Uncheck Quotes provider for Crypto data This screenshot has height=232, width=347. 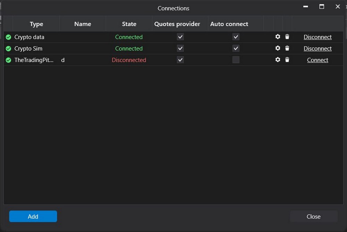tap(180, 36)
